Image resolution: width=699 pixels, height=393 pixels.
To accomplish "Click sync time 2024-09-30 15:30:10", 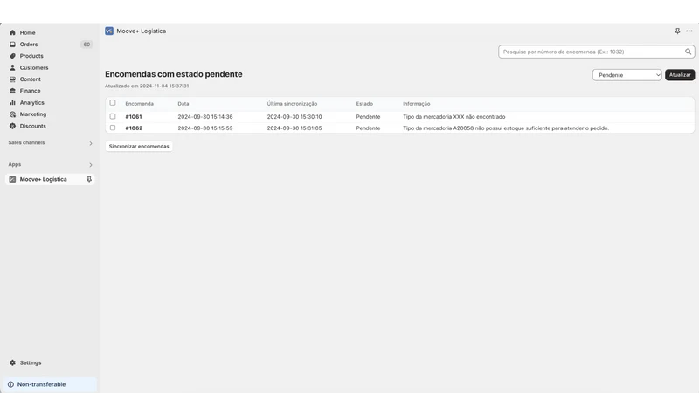I will 294,117.
